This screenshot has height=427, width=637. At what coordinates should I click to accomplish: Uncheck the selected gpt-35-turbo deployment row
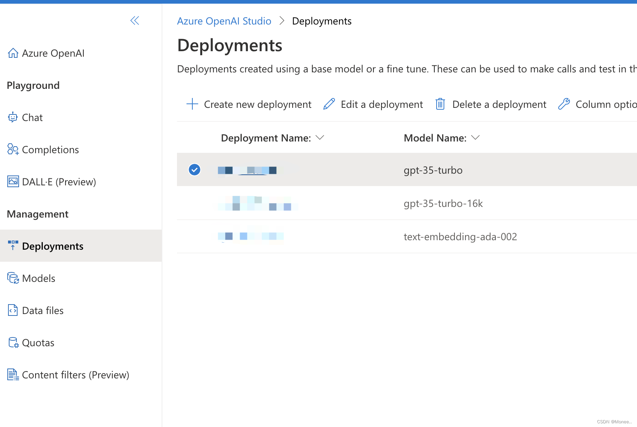195,170
